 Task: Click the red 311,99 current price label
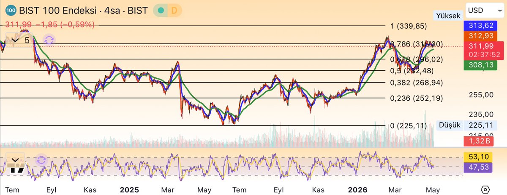[485, 50]
